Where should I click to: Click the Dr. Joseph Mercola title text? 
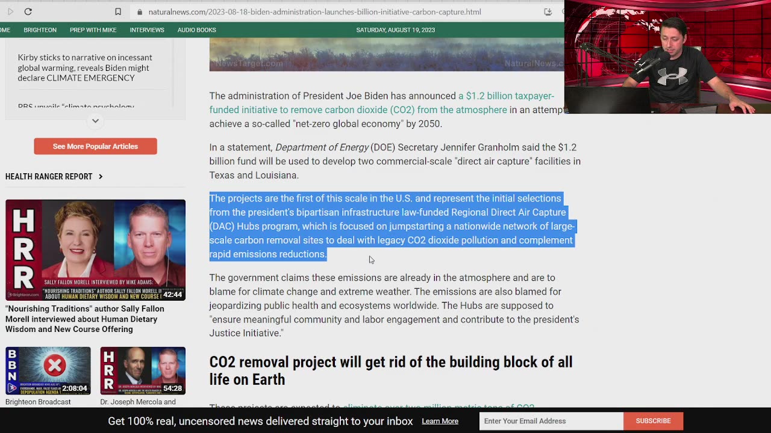tap(138, 402)
